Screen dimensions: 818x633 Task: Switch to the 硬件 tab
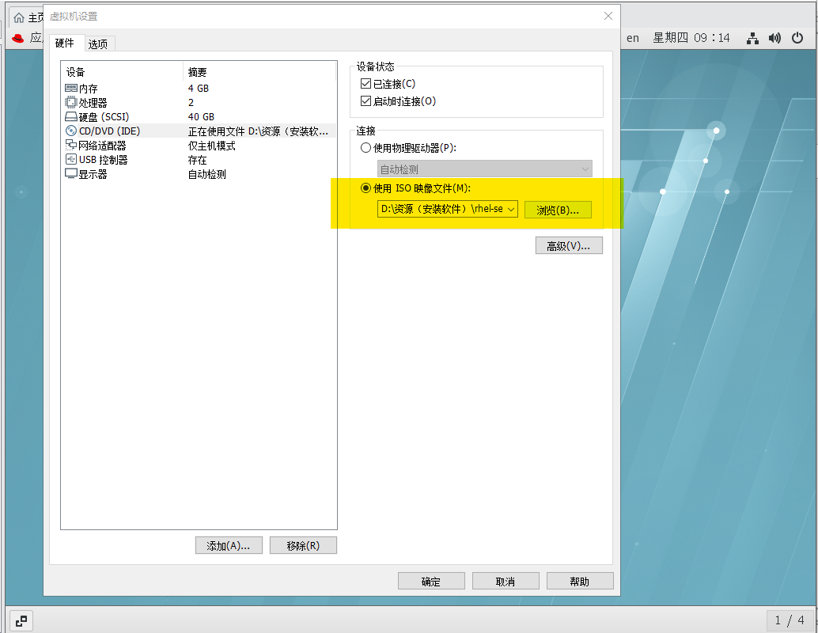(66, 44)
